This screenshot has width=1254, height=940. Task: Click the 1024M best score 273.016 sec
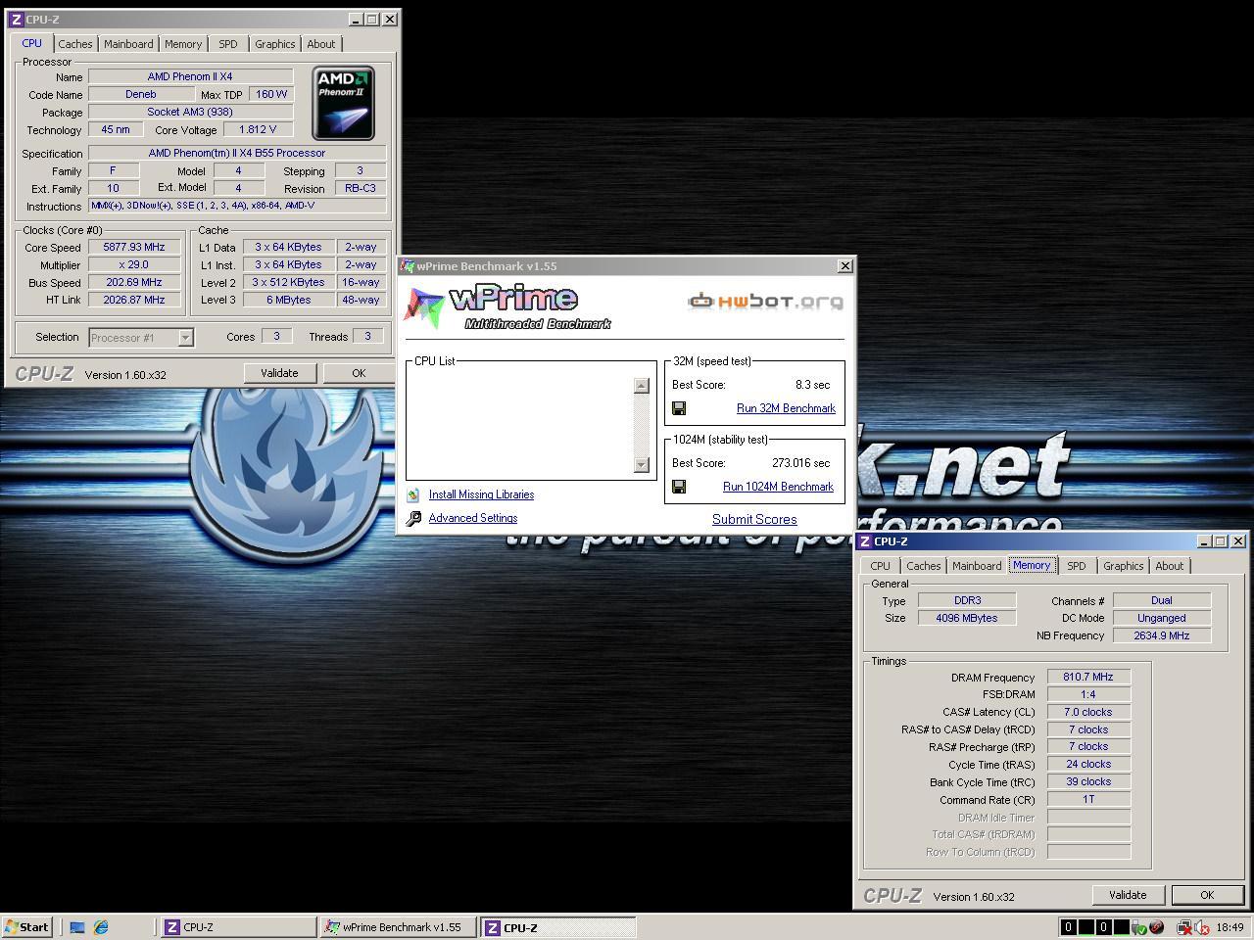coord(800,463)
